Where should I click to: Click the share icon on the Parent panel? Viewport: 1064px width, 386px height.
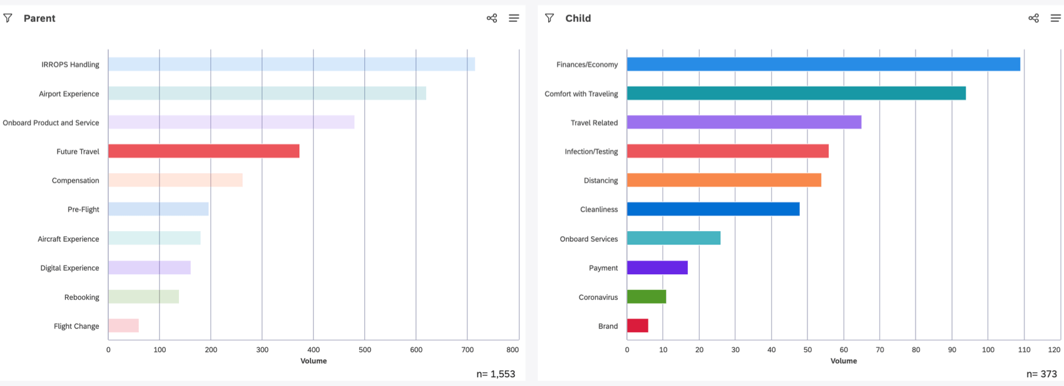coord(492,18)
